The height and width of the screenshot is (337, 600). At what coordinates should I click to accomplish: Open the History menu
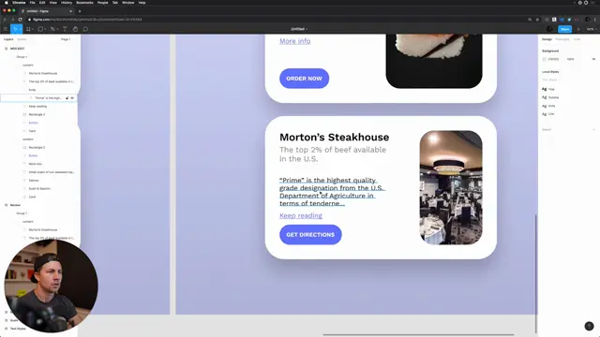pos(67,3)
